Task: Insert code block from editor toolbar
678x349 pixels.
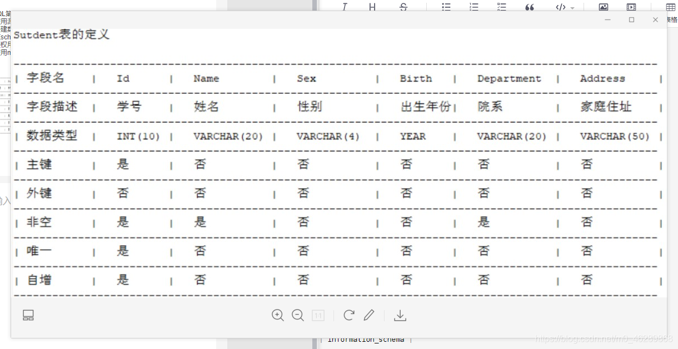Action: (x=561, y=7)
